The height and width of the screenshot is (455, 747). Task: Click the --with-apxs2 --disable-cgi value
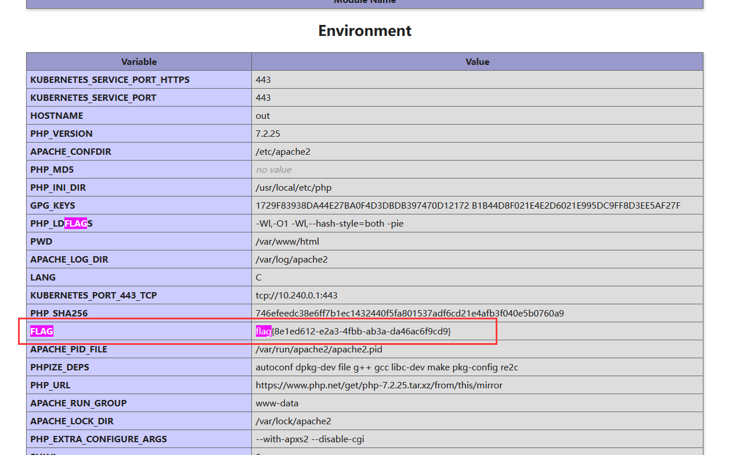(310, 439)
